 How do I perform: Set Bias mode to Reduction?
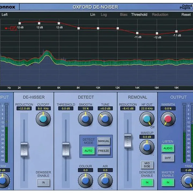pos(160,14)
